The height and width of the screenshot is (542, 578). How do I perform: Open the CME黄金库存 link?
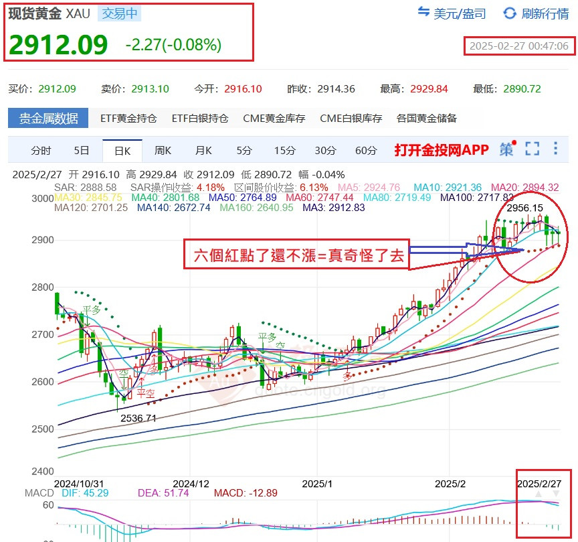(x=274, y=118)
